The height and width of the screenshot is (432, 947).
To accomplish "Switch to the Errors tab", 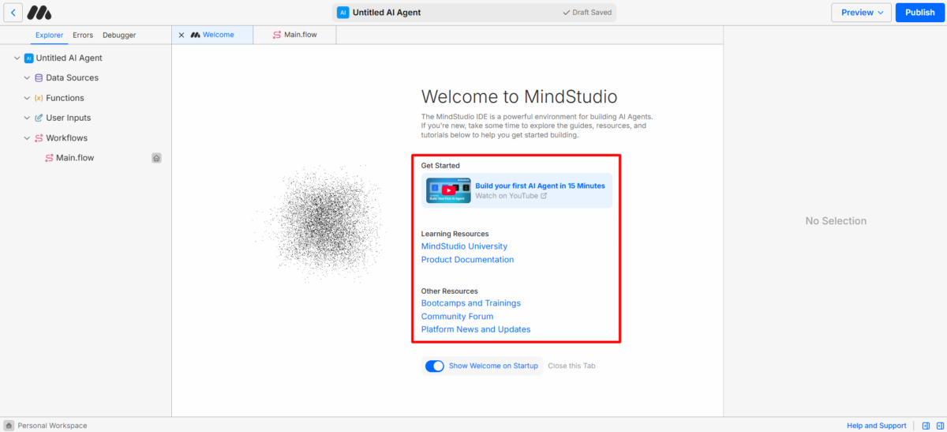I will click(x=83, y=35).
